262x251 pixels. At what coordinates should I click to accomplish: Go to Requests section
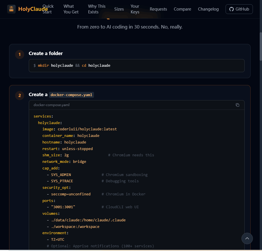[x=158, y=9]
